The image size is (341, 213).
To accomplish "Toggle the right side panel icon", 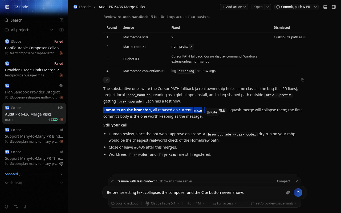I will click(x=334, y=7).
